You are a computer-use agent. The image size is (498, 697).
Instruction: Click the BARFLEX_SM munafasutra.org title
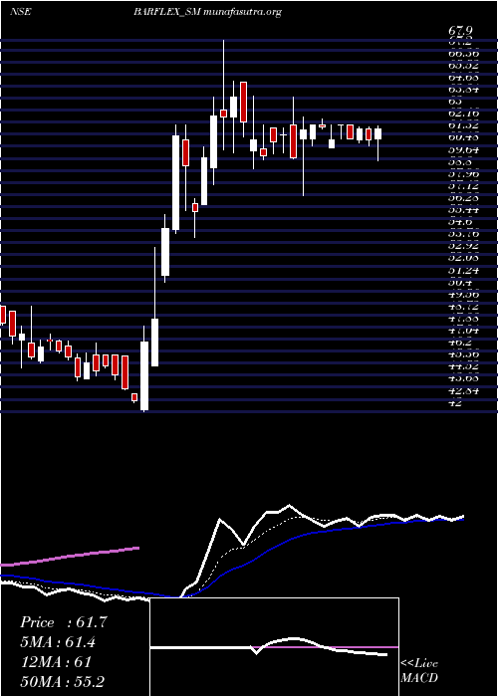(x=207, y=12)
